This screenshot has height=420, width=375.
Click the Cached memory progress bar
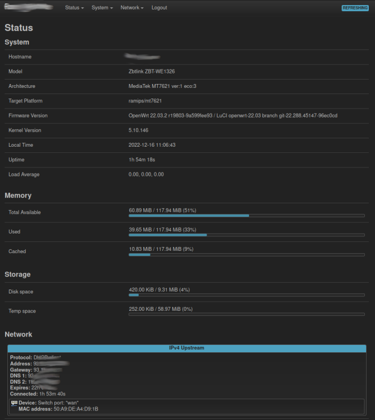246,254
